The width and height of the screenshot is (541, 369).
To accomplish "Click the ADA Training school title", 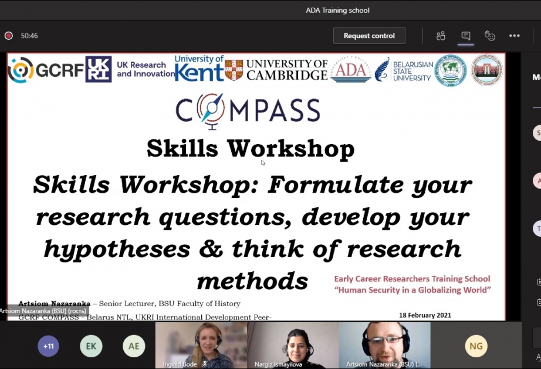I will pyautogui.click(x=337, y=11).
